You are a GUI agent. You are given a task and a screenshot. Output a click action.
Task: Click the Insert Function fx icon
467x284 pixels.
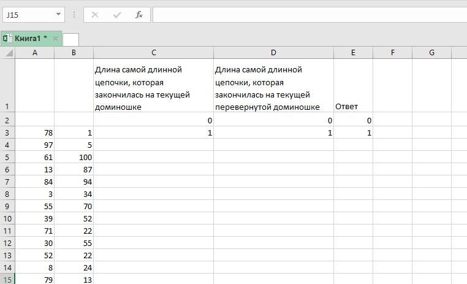[x=139, y=15]
